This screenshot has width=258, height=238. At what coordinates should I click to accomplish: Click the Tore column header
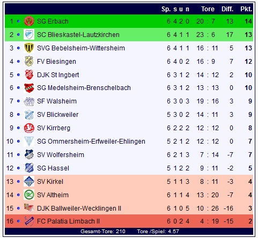click(x=208, y=9)
